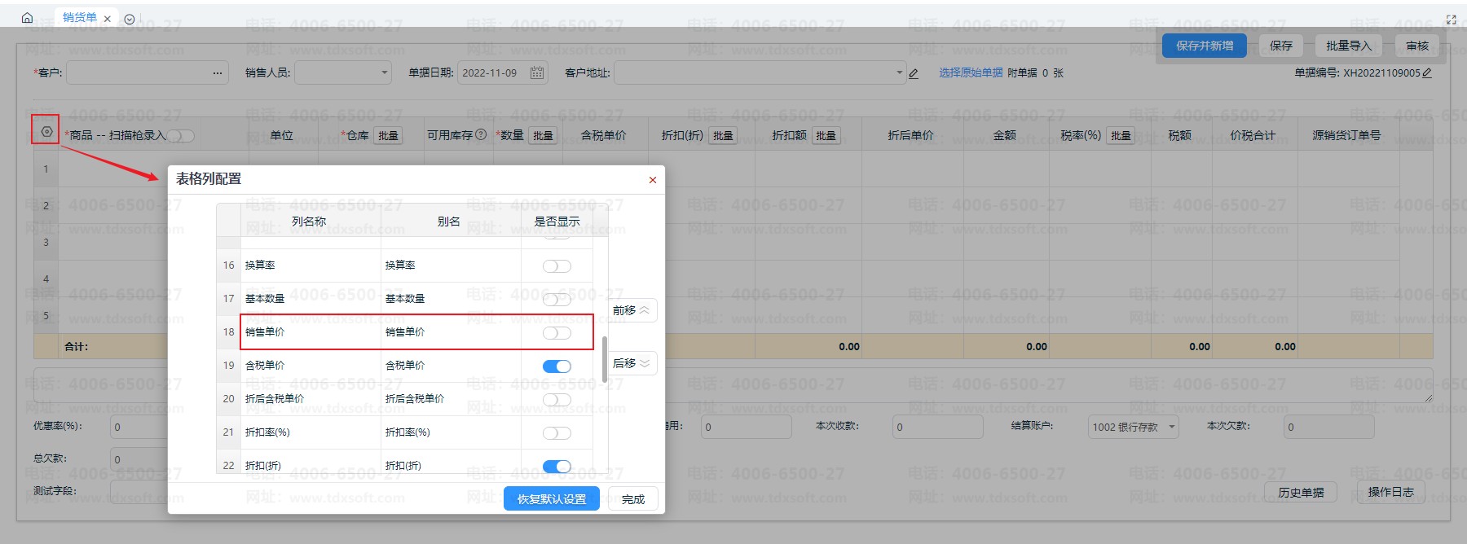Open calendar picker for 单据日期
Viewport: 1467px width, 544px height.
click(x=537, y=73)
